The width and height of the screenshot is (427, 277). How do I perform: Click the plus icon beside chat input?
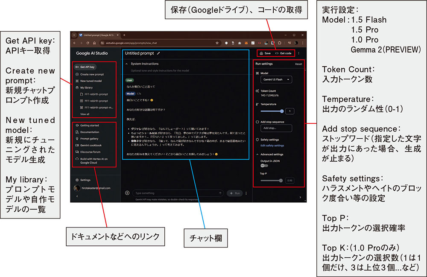point(127,192)
